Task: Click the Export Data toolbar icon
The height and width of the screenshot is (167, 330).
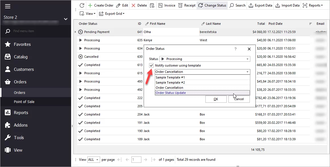Action: tap(251, 5)
